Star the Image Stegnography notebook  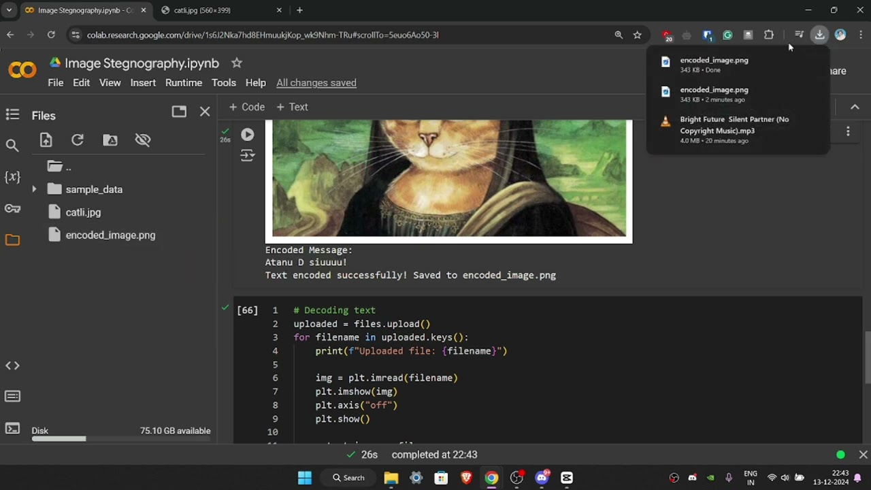(x=236, y=63)
